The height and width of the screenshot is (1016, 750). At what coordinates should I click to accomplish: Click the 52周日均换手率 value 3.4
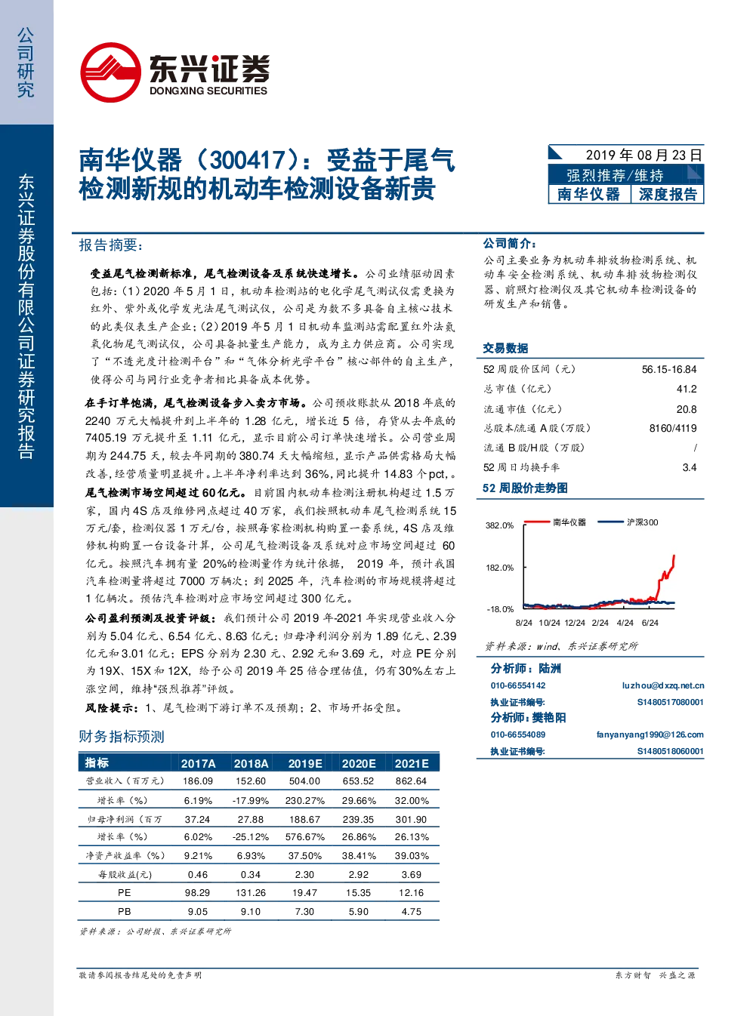pos(690,467)
